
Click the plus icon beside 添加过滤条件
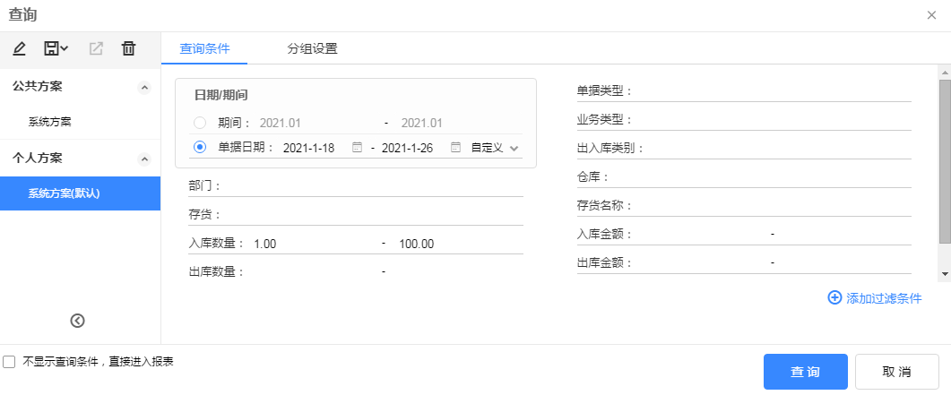834,297
